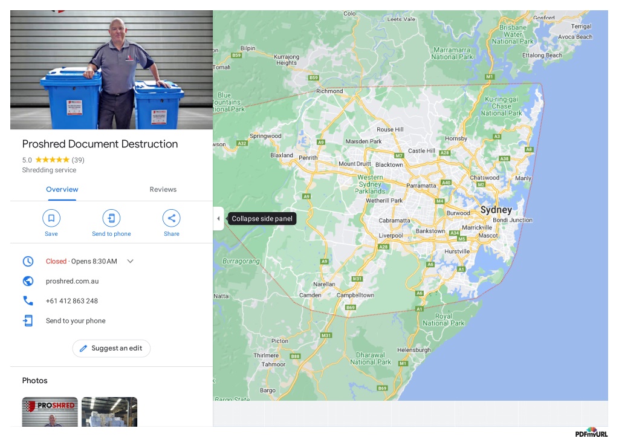Screen dimensions: 619x437
Task: Click the Shredding service category text
Action: tap(49, 170)
